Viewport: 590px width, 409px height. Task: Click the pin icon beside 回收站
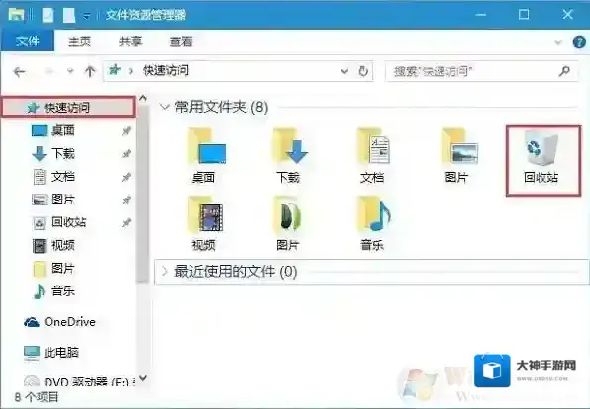[126, 222]
